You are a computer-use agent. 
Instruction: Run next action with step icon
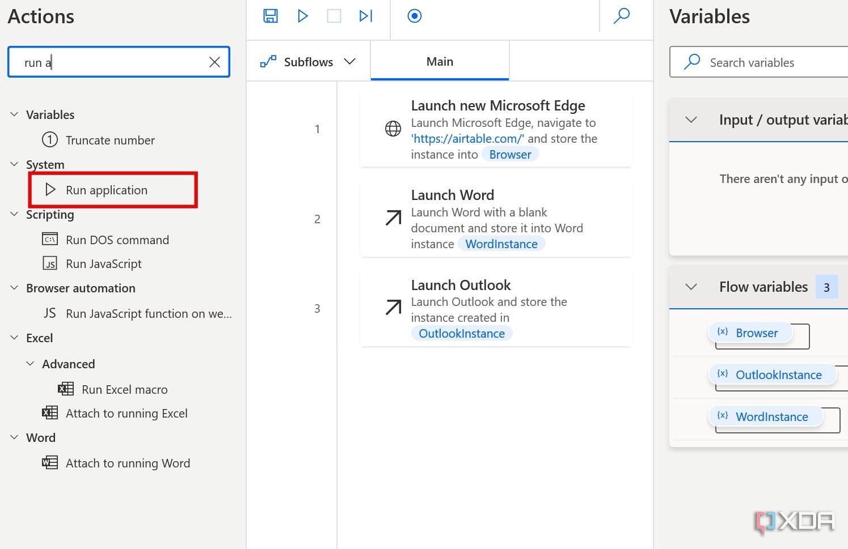coord(366,16)
